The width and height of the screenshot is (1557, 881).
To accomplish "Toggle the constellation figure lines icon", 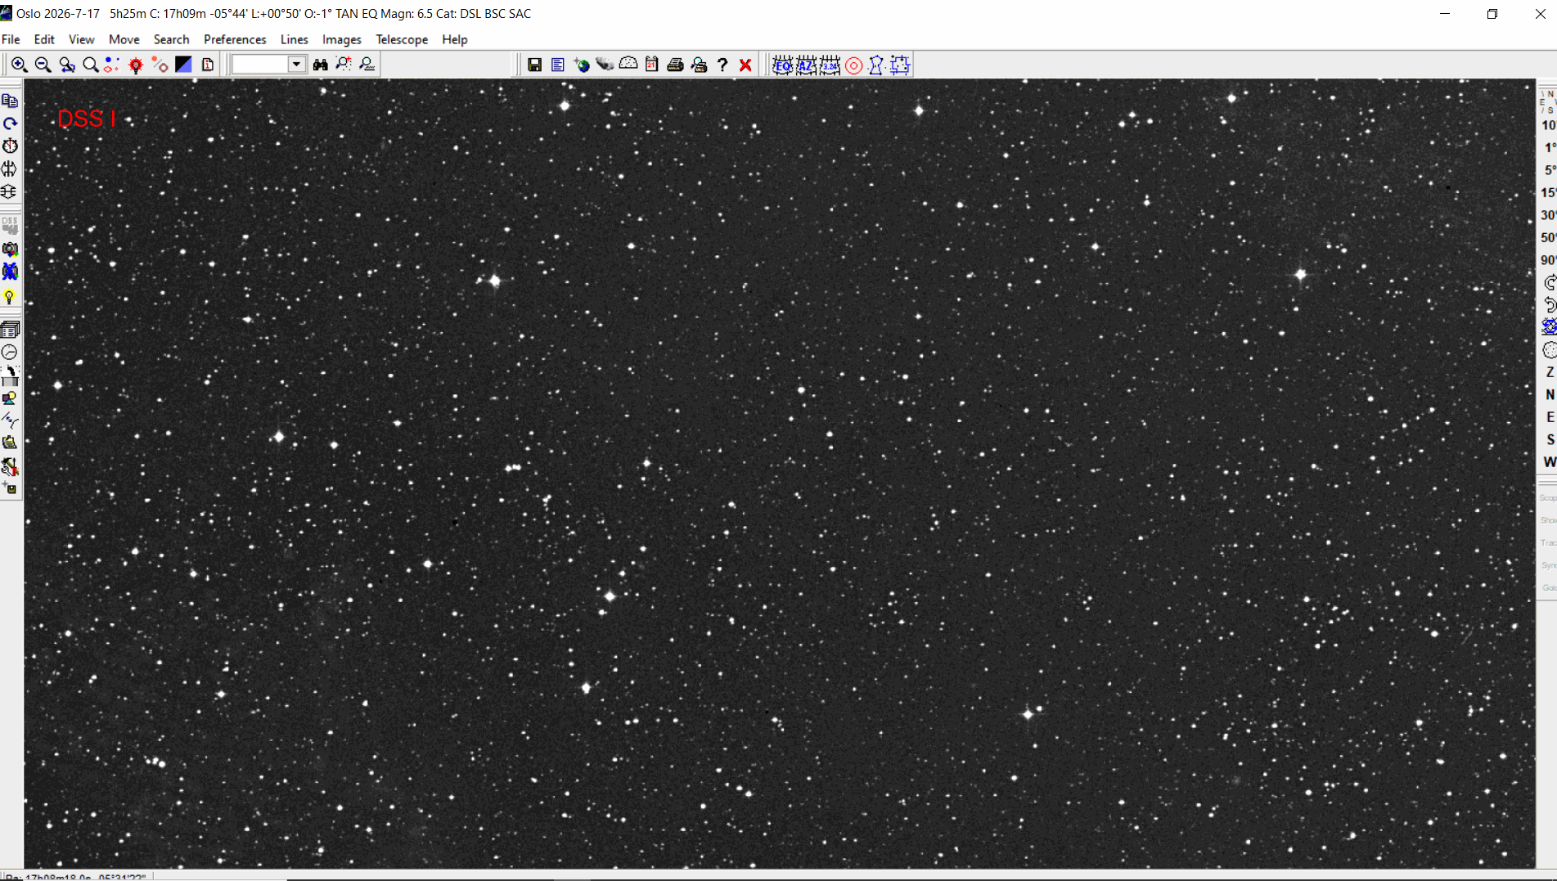I will pyautogui.click(x=876, y=65).
